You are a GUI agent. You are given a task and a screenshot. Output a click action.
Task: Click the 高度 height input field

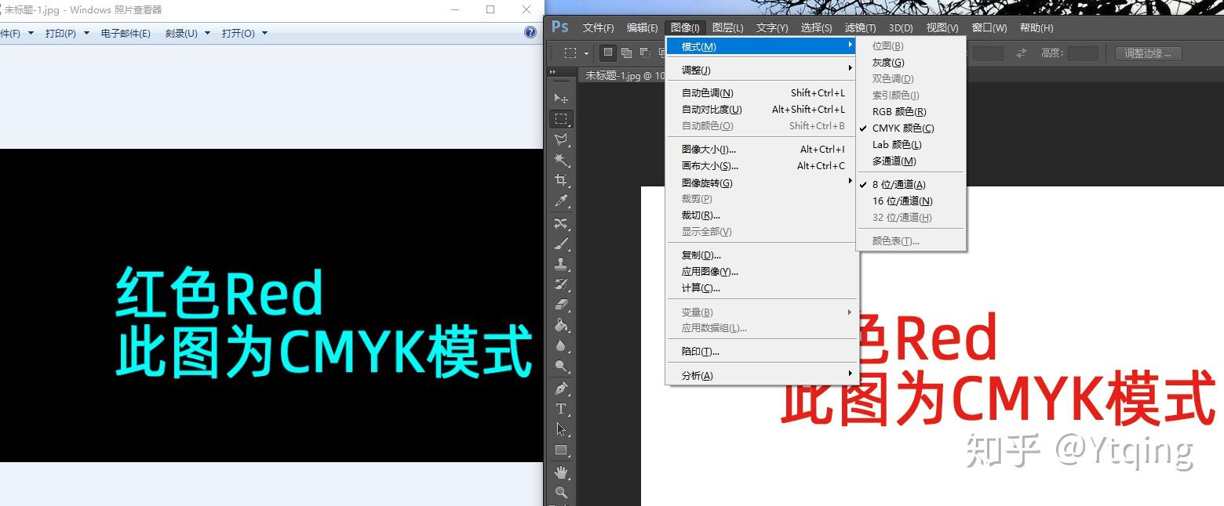coord(1083,53)
